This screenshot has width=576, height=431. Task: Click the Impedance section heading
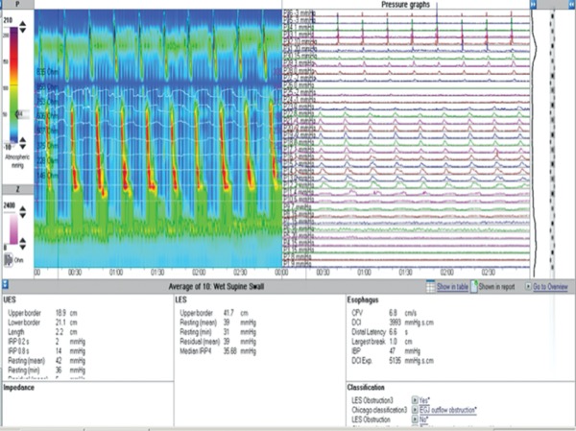pyautogui.click(x=19, y=387)
